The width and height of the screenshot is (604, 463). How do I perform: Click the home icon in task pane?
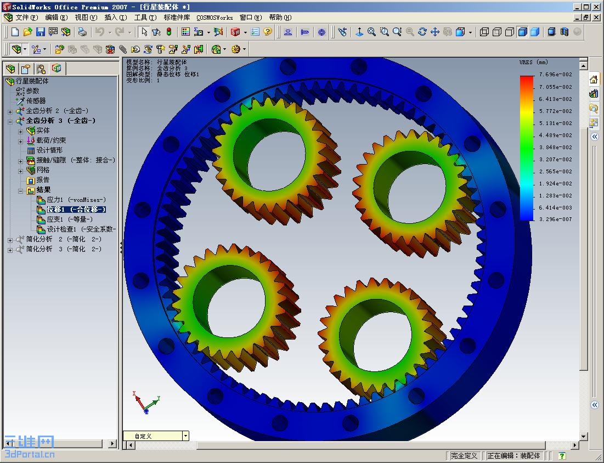[x=594, y=80]
